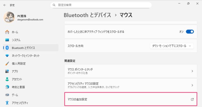Open the アプリ apps icon
The image size is (202, 107).
(7, 71)
